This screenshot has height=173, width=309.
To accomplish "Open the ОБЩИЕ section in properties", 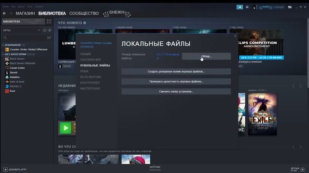I will coord(85,54).
